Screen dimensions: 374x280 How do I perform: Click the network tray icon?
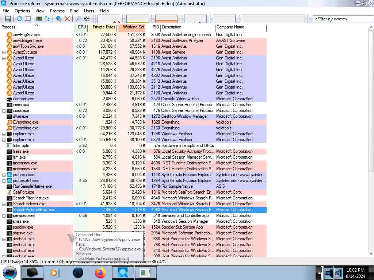click(x=329, y=273)
